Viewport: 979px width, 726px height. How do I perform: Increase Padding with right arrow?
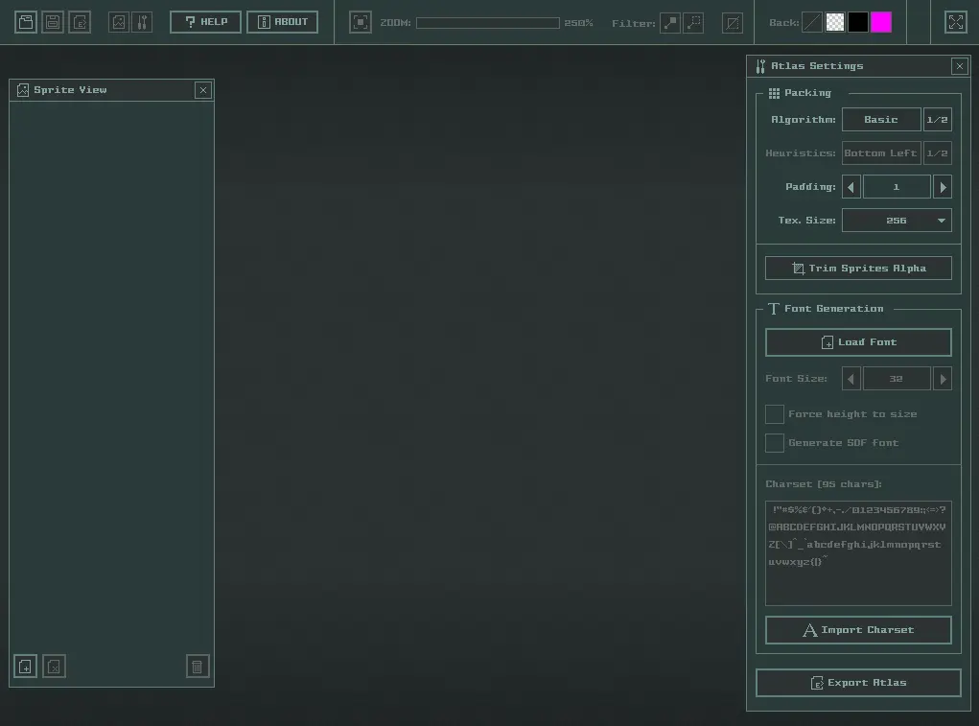943,187
